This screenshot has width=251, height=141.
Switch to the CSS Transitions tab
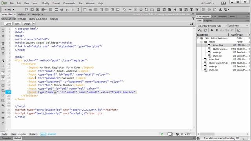(x=219, y=16)
